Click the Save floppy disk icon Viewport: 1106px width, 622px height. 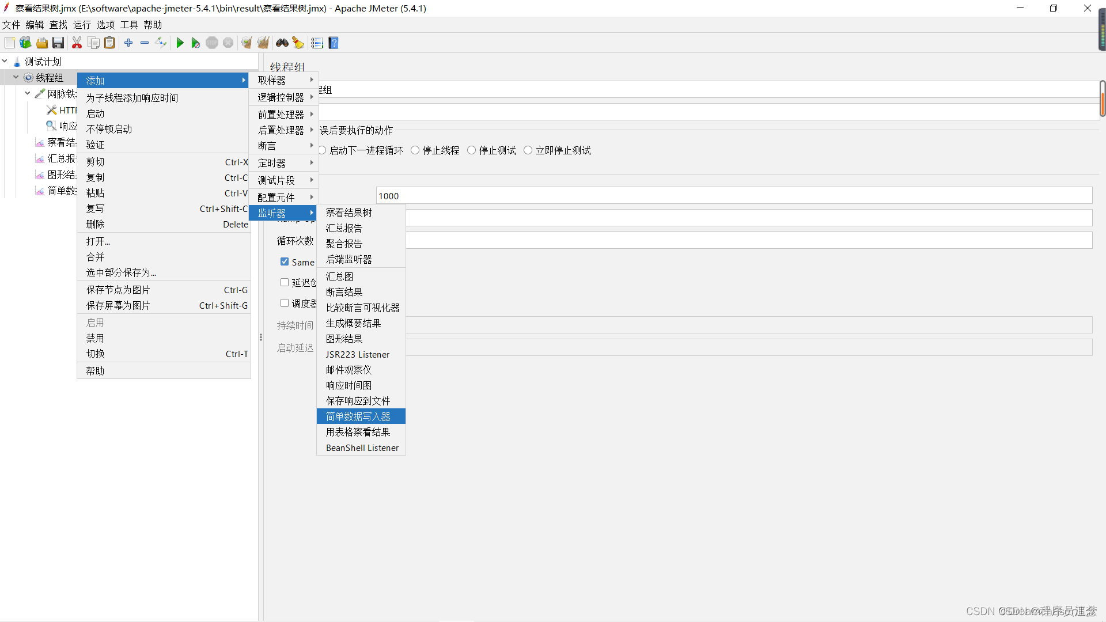(x=58, y=43)
